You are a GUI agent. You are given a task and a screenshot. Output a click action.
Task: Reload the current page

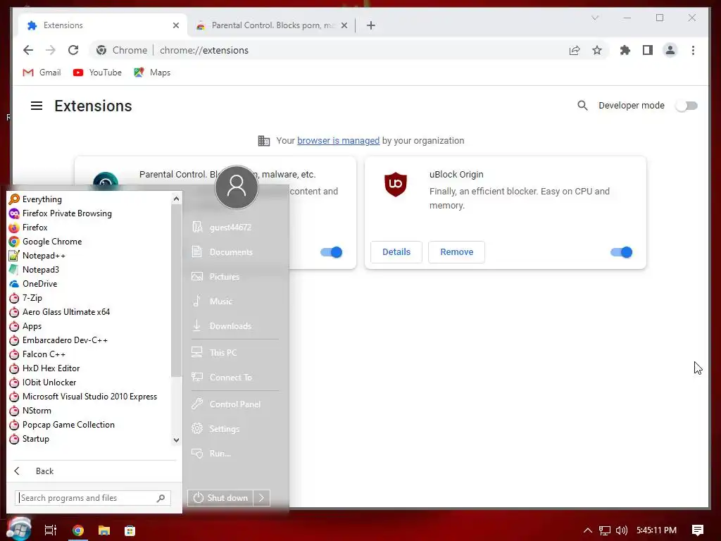(73, 50)
